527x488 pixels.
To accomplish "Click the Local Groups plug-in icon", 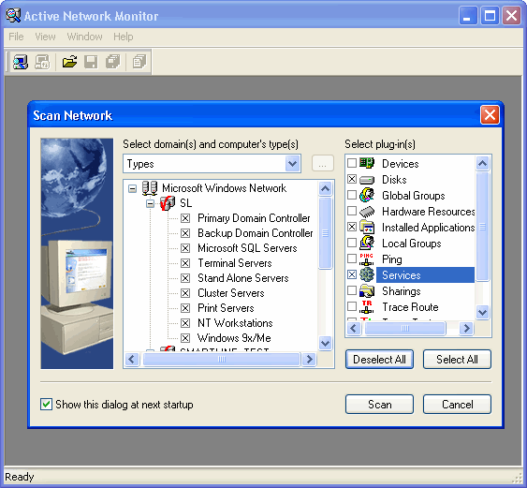I will 367,243.
